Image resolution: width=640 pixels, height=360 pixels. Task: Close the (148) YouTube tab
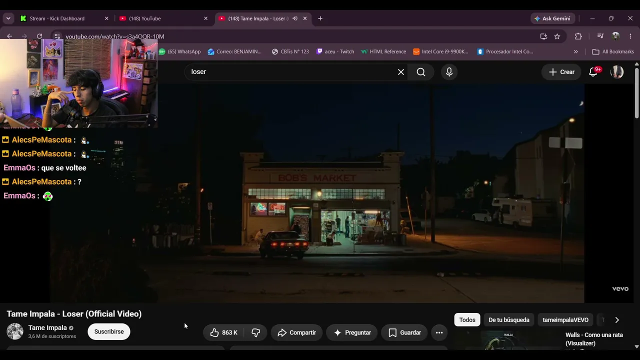pyautogui.click(x=205, y=18)
